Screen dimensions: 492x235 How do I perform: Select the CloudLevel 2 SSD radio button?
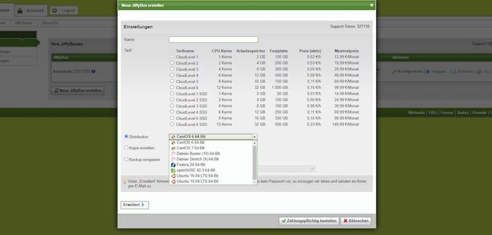(x=172, y=99)
